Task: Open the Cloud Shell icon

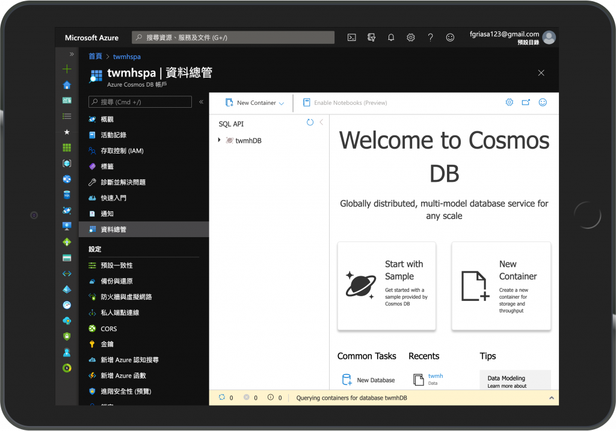Action: (351, 37)
